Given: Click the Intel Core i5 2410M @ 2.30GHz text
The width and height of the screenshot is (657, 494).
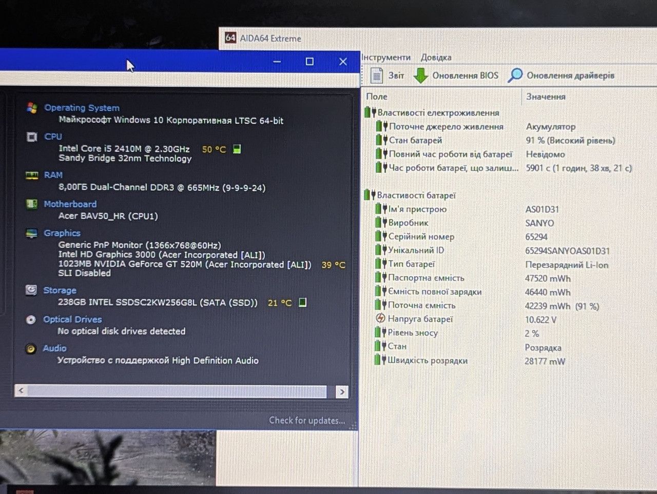Looking at the screenshot, I should [x=124, y=149].
